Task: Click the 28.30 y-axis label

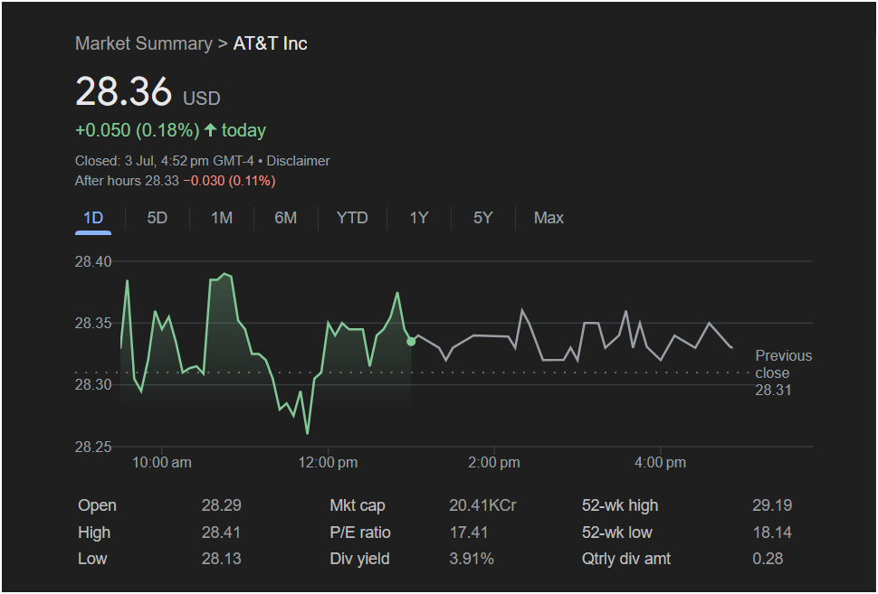Action: click(x=93, y=385)
